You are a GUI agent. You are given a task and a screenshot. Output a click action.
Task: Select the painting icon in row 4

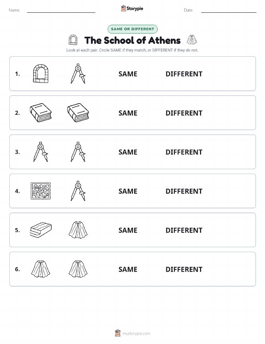click(x=41, y=191)
